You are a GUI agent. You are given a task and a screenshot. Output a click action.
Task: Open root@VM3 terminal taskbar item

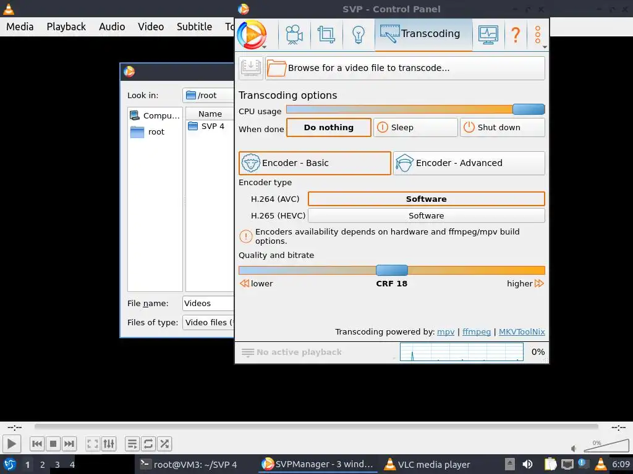point(189,464)
